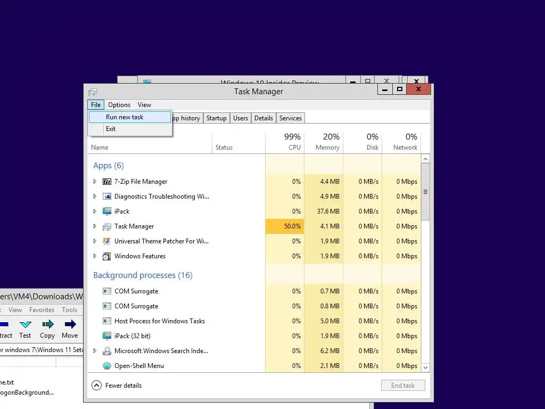
Task: Expand Universal Theme Patcher row
Action: (95, 241)
